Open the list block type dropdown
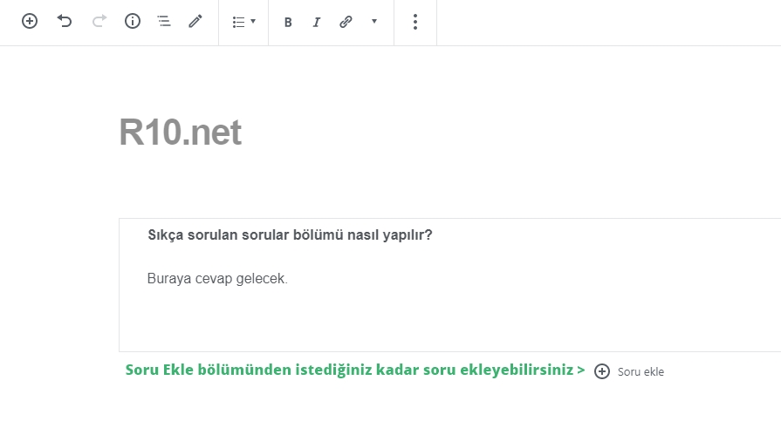 (243, 22)
